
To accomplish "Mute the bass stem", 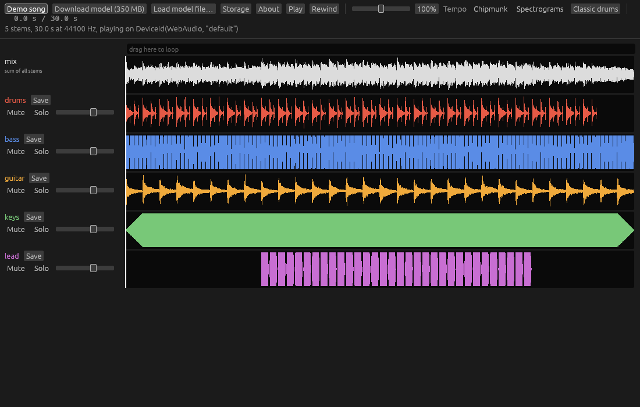I will click(16, 151).
